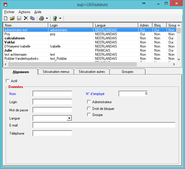Click the horizontal scroll right arrow

174,64
